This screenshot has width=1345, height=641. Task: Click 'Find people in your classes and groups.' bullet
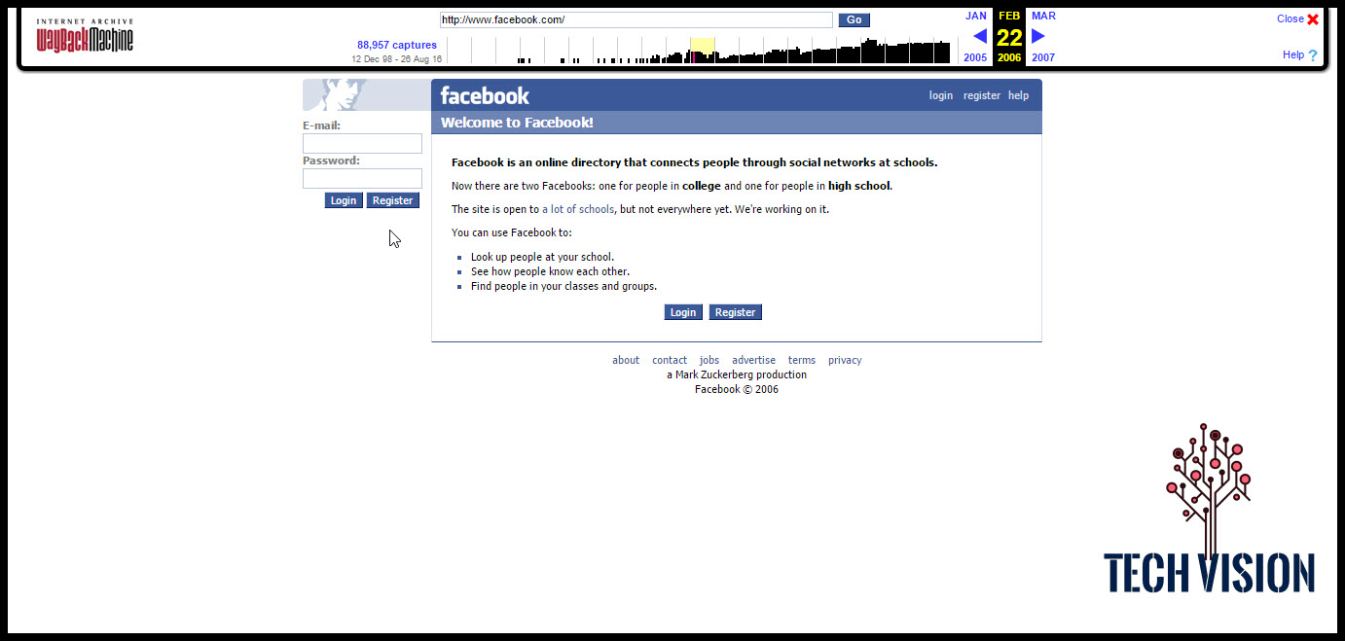[563, 286]
